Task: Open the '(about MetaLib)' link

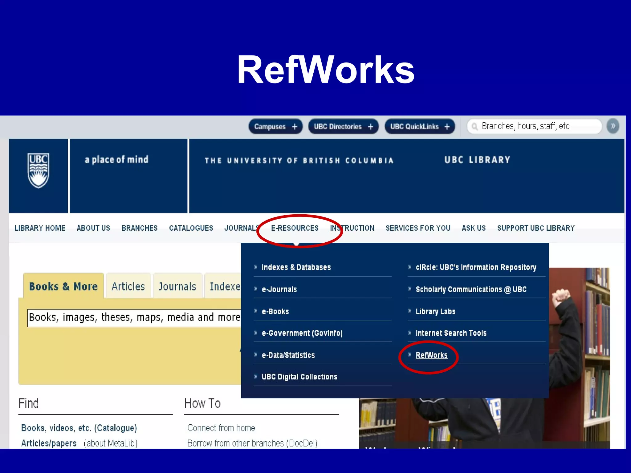Action: pos(110,443)
